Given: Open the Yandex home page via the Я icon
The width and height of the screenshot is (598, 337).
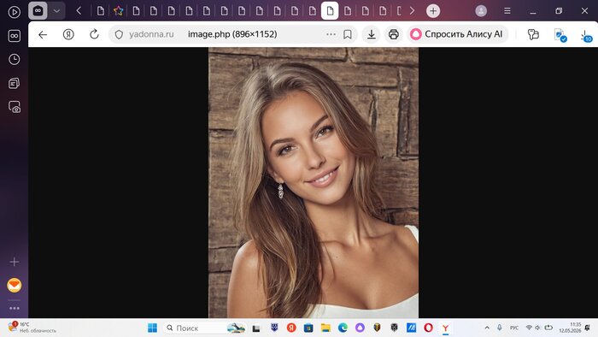Looking at the screenshot, I should pyautogui.click(x=68, y=34).
